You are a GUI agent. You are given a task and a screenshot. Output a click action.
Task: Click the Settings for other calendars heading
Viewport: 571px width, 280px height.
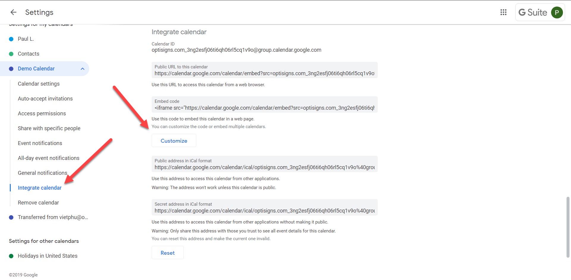point(44,241)
